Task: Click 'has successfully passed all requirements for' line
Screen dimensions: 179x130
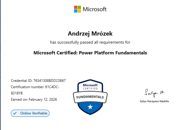Action: (90, 42)
